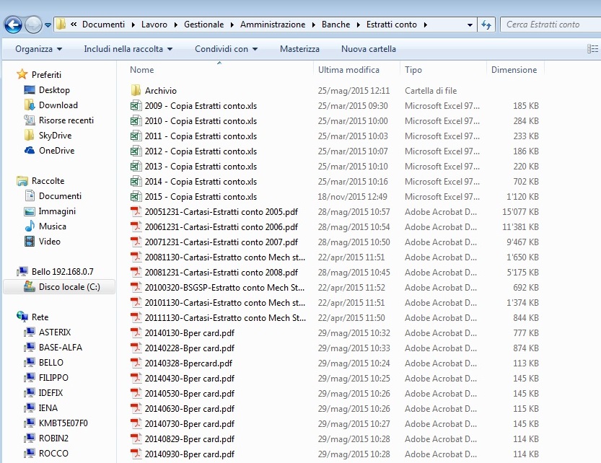Select Excel icon of 2009 - Copia Estratti conto.xls

135,106
